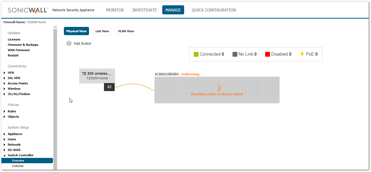Switch to VLAN View

tap(126, 31)
